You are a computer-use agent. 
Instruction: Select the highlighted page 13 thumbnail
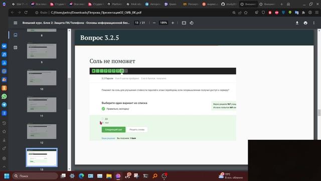(x=42, y=157)
